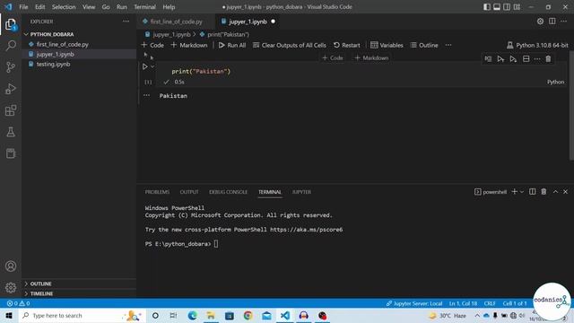The width and height of the screenshot is (574, 323).
Task: Open Explorer views and more actions ellipsis
Action: coord(126,22)
